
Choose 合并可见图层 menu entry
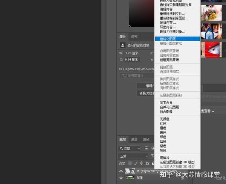pyautogui.click(x=177, y=107)
